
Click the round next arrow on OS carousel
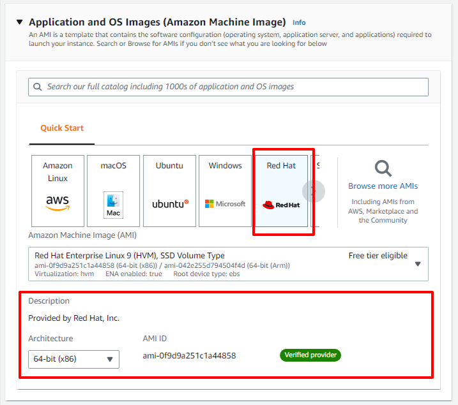pyautogui.click(x=314, y=191)
